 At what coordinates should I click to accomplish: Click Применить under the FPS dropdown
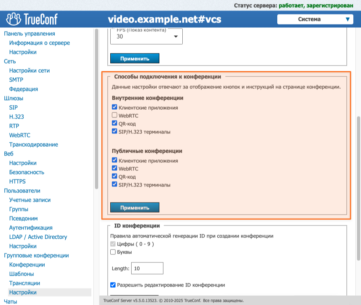[135, 58]
